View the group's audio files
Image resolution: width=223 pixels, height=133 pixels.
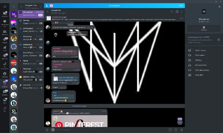click(x=201, y=65)
